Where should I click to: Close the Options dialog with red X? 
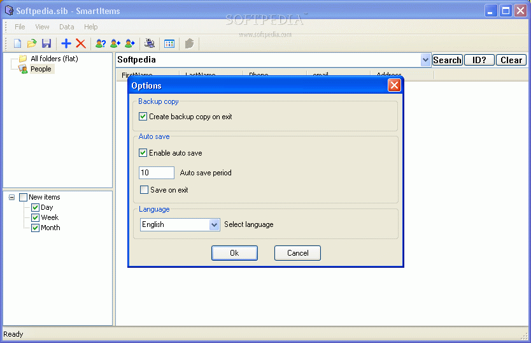coord(394,85)
